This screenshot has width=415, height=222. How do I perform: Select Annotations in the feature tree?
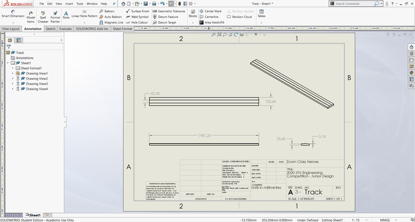tap(22, 58)
